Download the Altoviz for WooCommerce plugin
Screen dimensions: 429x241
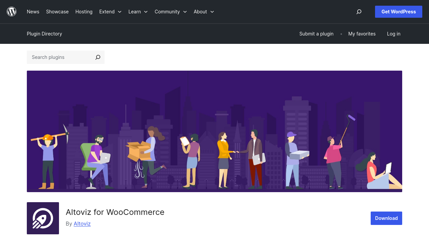click(386, 218)
